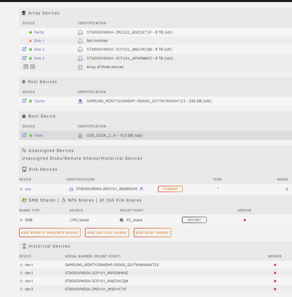
Task: Click the Array of three devices icon
Action: (80, 67)
